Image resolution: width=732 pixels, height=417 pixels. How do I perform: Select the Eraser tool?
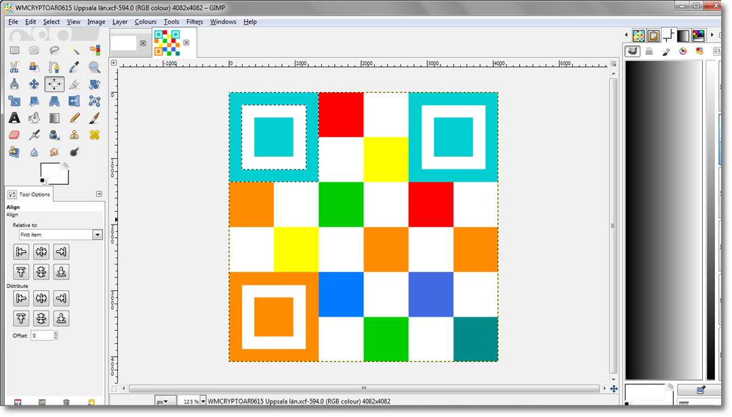[x=14, y=135]
